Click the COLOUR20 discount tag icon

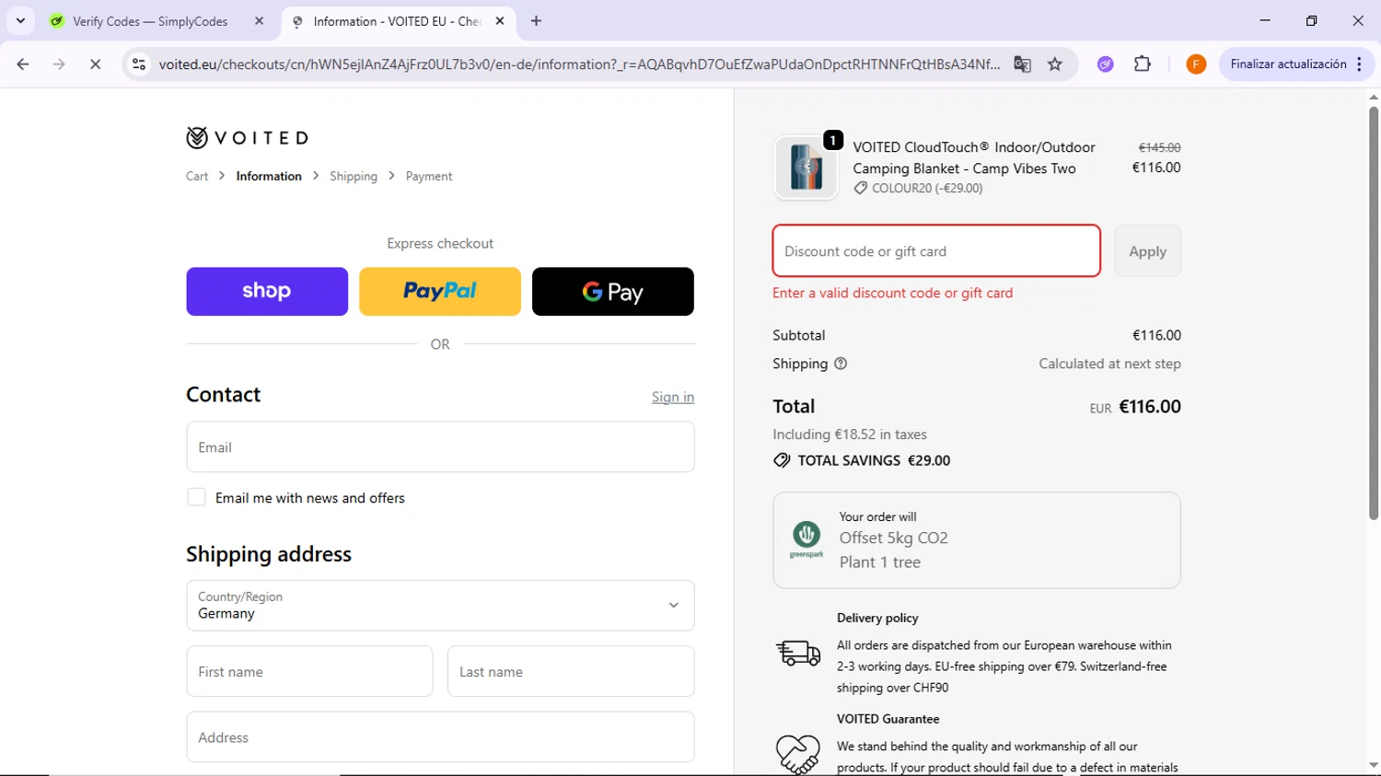pos(860,188)
